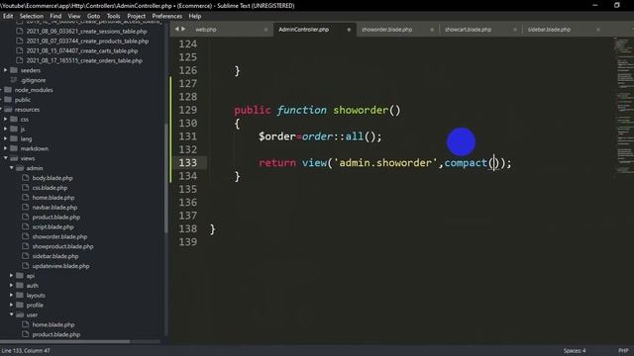Go to next tab with right arrow
Screen dimensions: 634x356
(183, 29)
